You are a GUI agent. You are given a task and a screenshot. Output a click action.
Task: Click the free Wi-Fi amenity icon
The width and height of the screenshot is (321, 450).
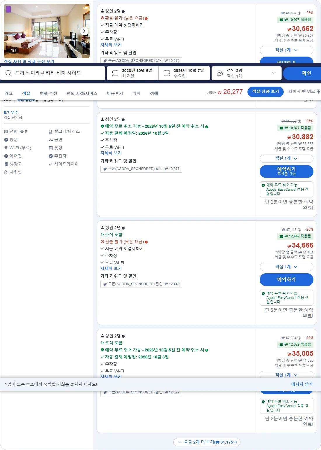pos(6,148)
